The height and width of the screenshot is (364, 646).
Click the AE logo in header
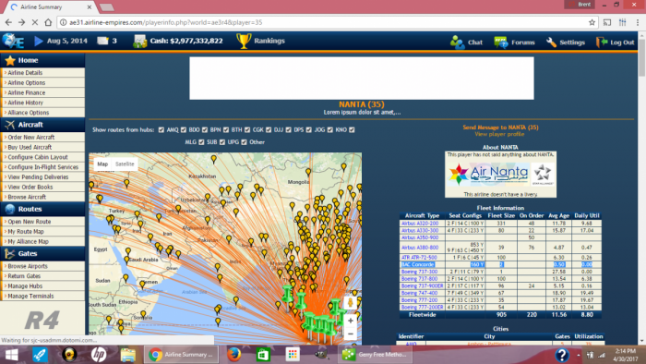(13, 41)
